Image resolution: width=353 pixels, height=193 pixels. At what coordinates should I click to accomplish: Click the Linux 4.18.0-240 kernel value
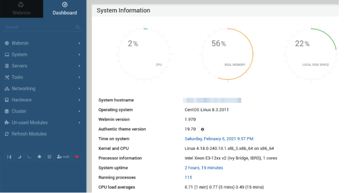coord(229,149)
